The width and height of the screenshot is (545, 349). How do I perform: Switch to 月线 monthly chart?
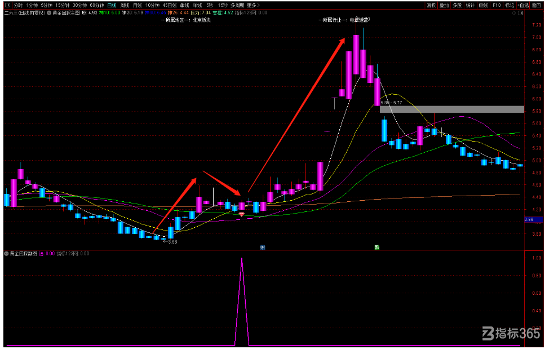pos(138,5)
